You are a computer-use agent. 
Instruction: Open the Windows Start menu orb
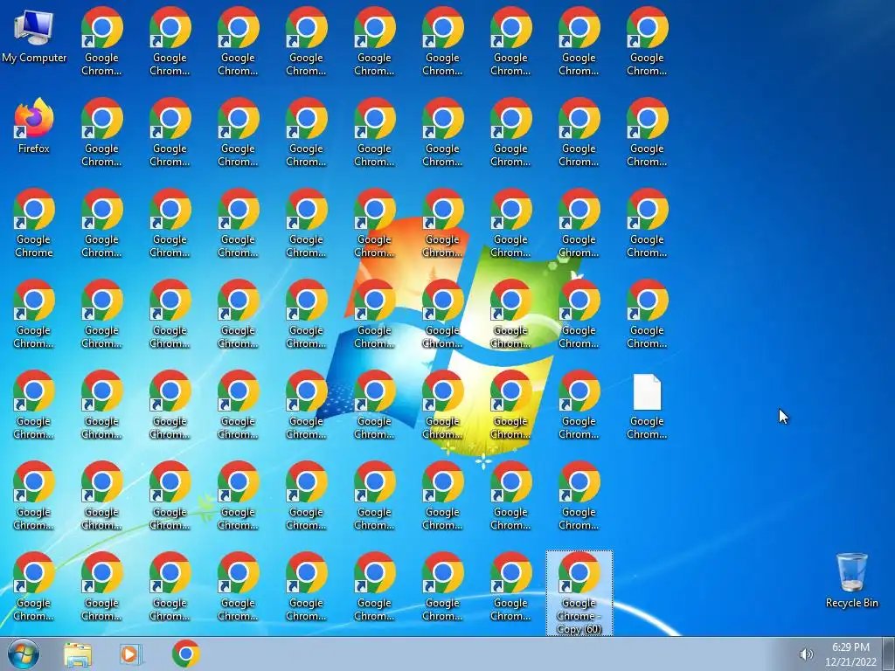point(24,654)
